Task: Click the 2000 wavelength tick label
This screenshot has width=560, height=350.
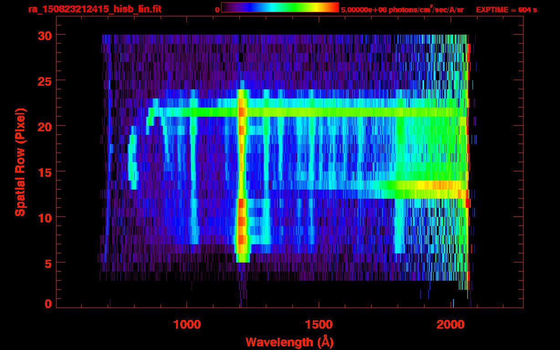Action: pyautogui.click(x=451, y=324)
